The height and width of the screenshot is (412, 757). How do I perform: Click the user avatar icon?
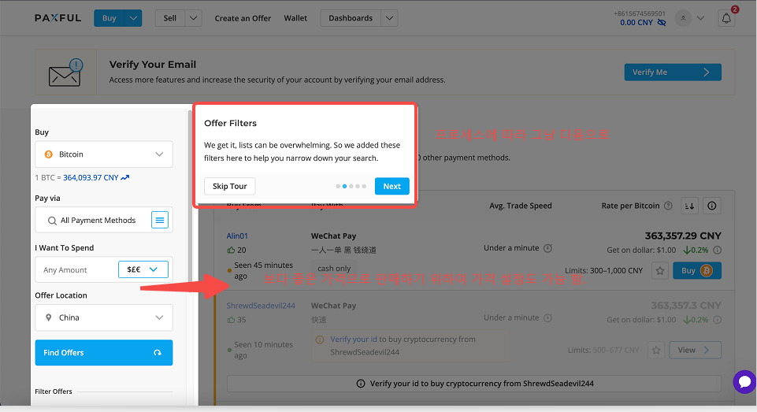(683, 18)
